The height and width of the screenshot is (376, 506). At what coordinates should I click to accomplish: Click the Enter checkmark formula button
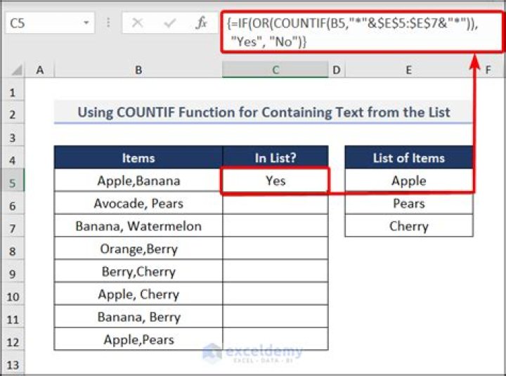pyautogui.click(x=170, y=23)
